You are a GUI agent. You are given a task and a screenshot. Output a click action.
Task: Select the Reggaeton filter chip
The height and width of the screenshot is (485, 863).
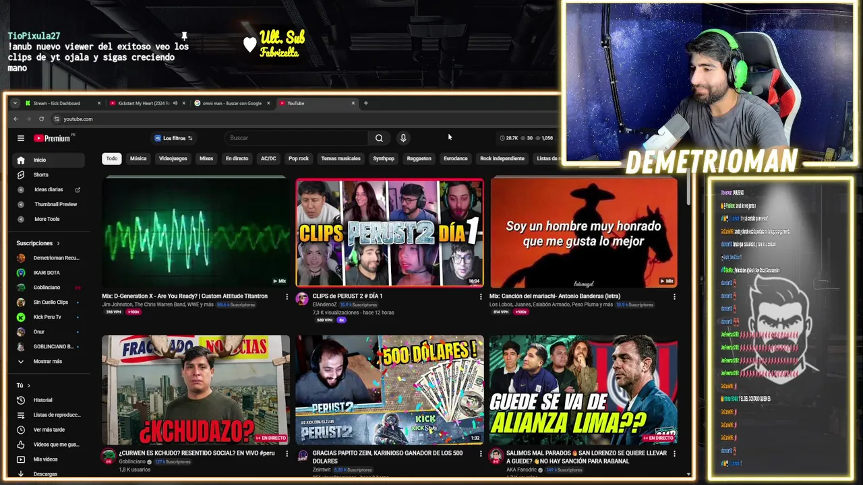(x=419, y=158)
